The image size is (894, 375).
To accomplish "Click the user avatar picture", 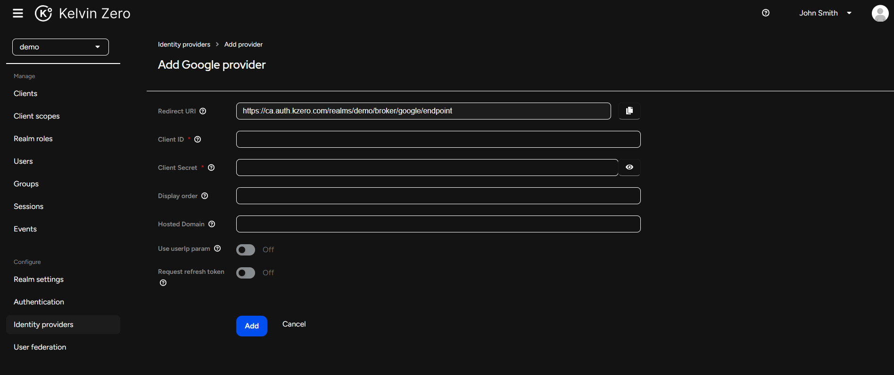I will [880, 13].
